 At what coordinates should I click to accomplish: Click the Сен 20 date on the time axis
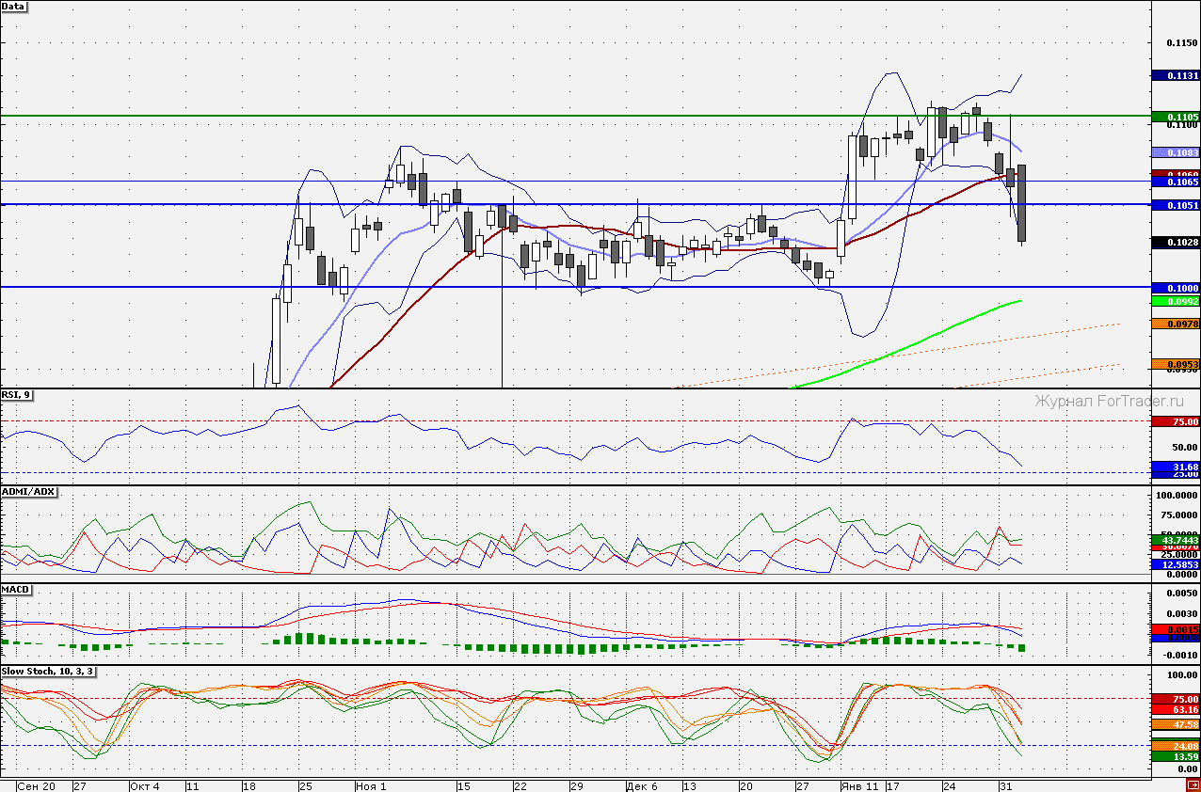click(x=36, y=785)
